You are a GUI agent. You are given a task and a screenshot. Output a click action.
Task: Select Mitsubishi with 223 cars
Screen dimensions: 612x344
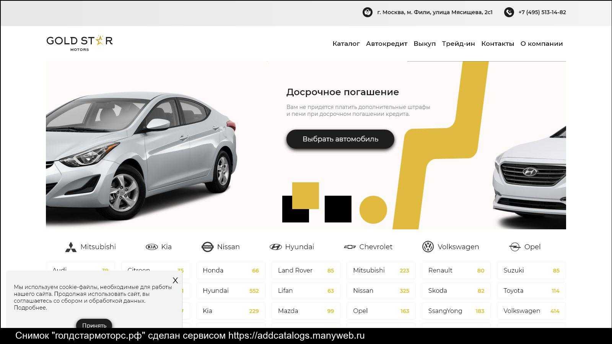pyautogui.click(x=381, y=271)
